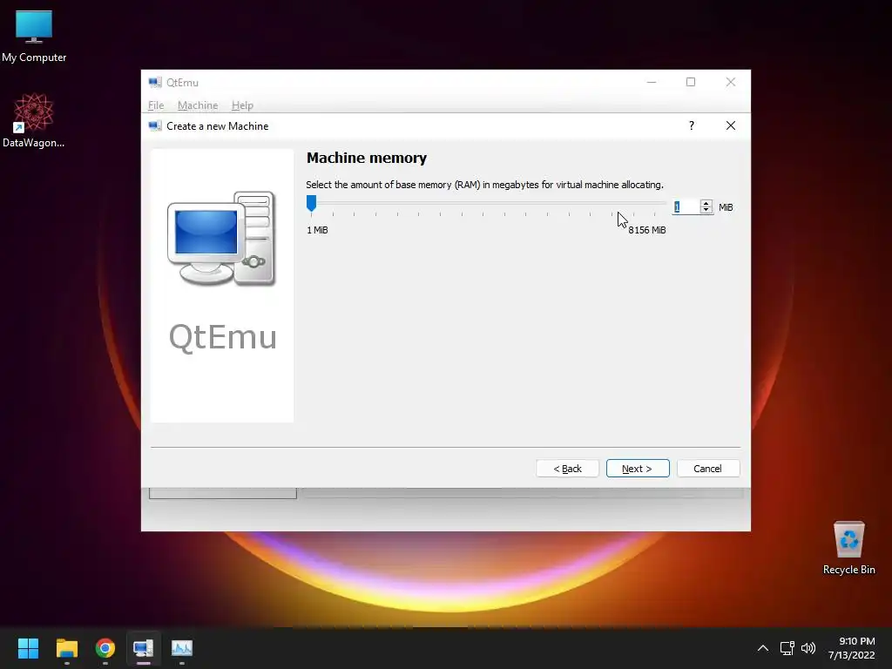Open Google Chrome from the taskbar
The image size is (892, 669).
pos(105,648)
